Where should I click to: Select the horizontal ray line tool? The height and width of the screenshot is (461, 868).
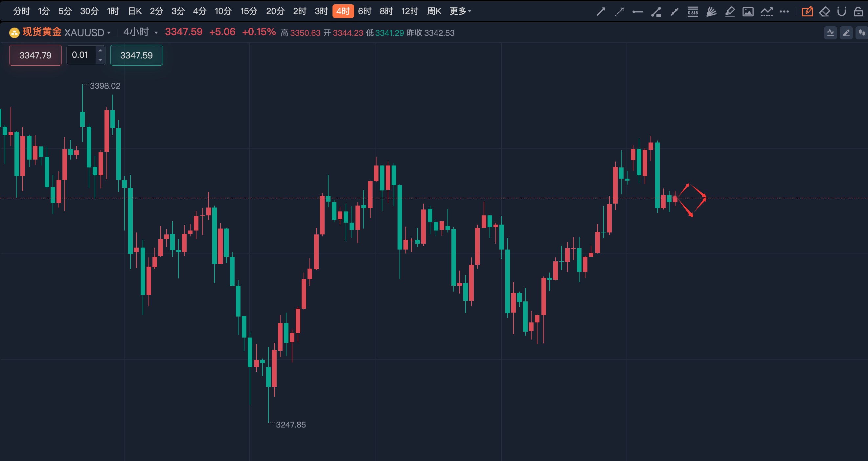[637, 11]
